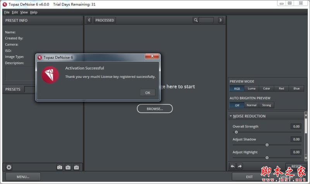
Task: Maximize the main Topaz DeNoise window
Action: click(x=289, y=3)
